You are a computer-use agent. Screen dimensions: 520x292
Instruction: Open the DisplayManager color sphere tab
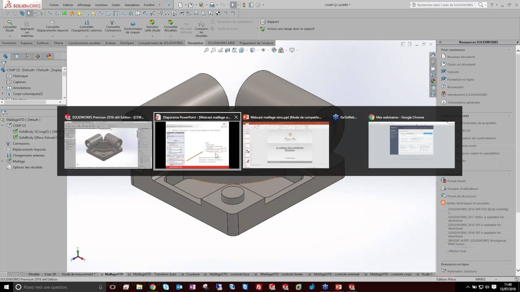[49, 56]
